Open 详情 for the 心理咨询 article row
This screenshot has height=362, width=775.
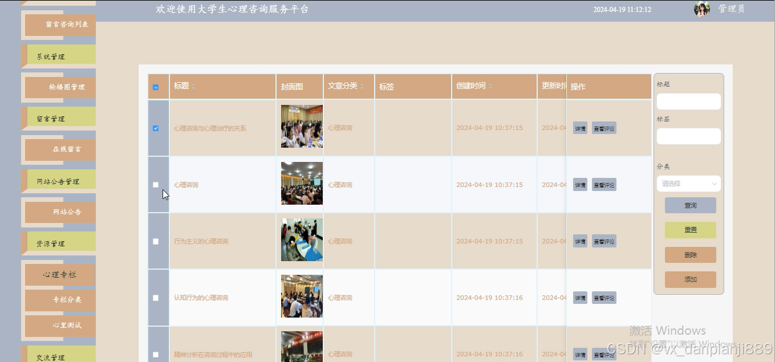coord(580,185)
